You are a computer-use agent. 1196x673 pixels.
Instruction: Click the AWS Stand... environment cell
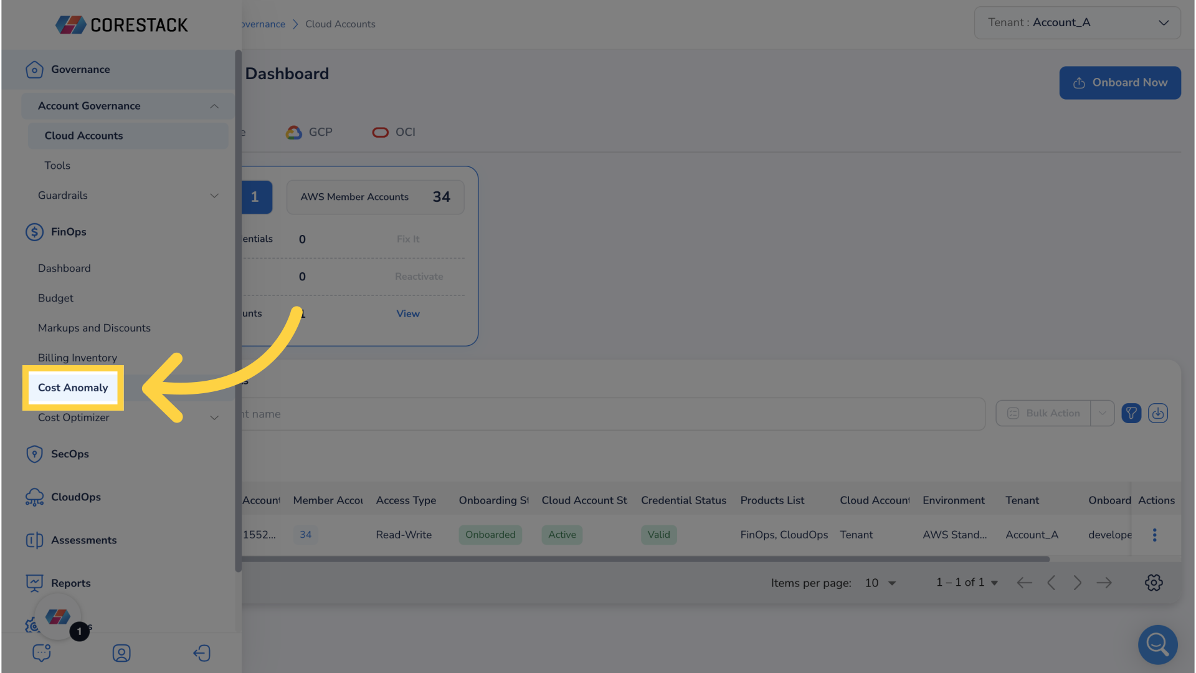955,535
